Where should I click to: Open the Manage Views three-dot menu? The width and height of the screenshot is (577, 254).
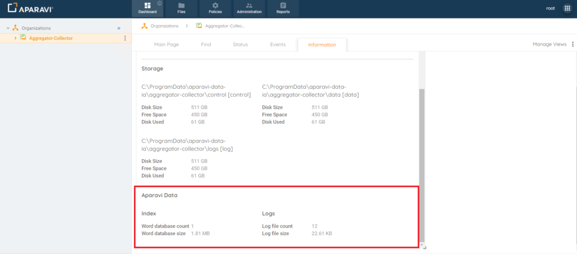(x=572, y=44)
